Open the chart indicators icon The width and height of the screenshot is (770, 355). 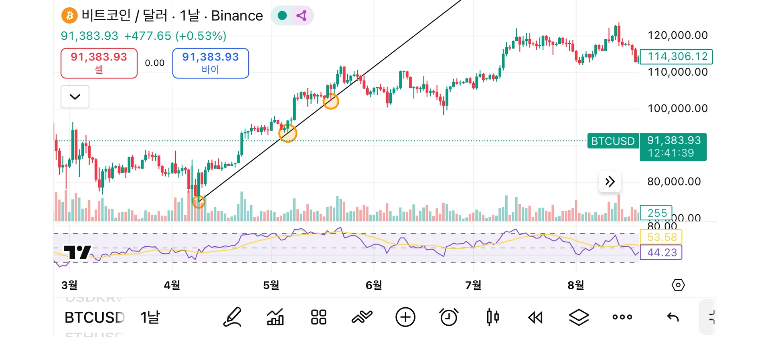[275, 317]
